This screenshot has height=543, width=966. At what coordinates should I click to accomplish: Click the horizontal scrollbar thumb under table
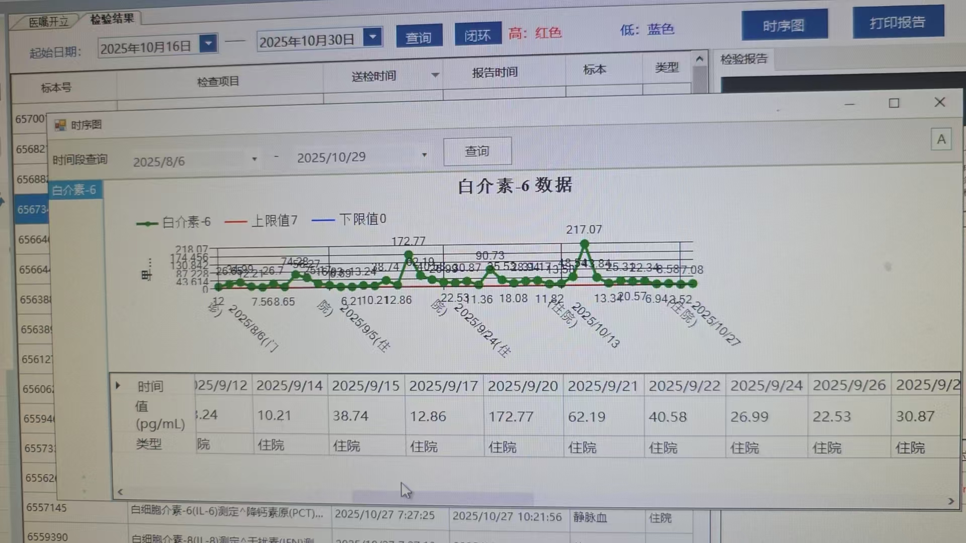(x=443, y=497)
